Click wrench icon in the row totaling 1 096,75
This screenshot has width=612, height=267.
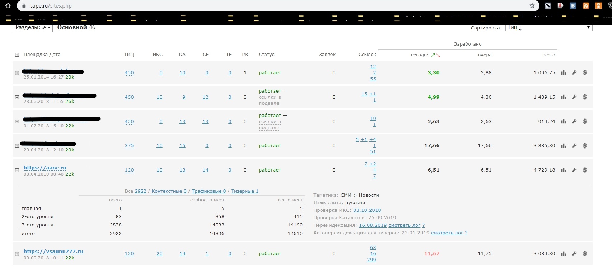tap(574, 72)
